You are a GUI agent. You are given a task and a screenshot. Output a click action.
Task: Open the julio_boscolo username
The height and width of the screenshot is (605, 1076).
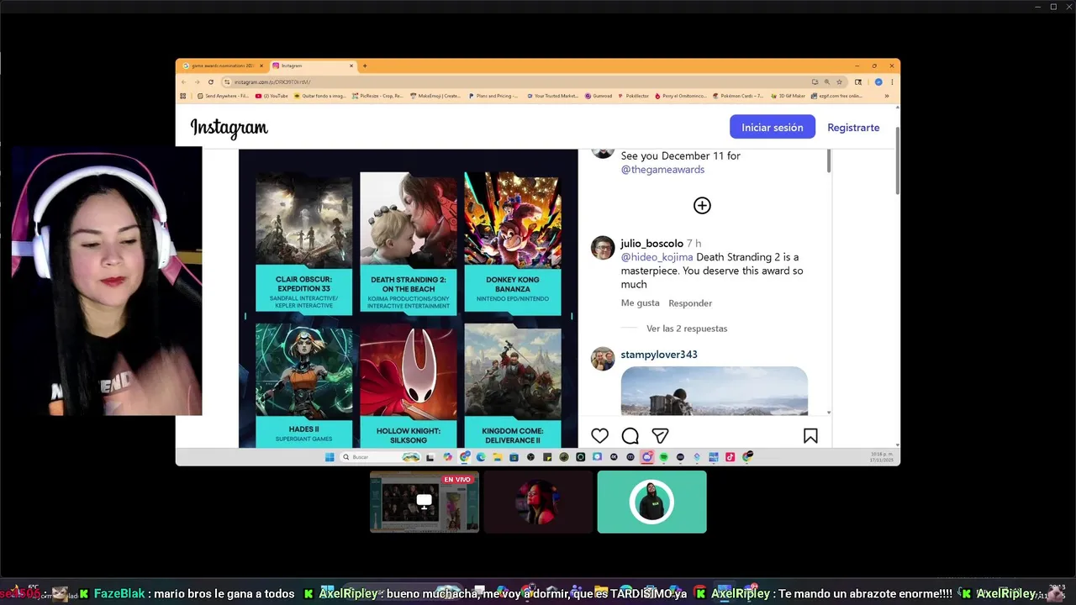(651, 244)
